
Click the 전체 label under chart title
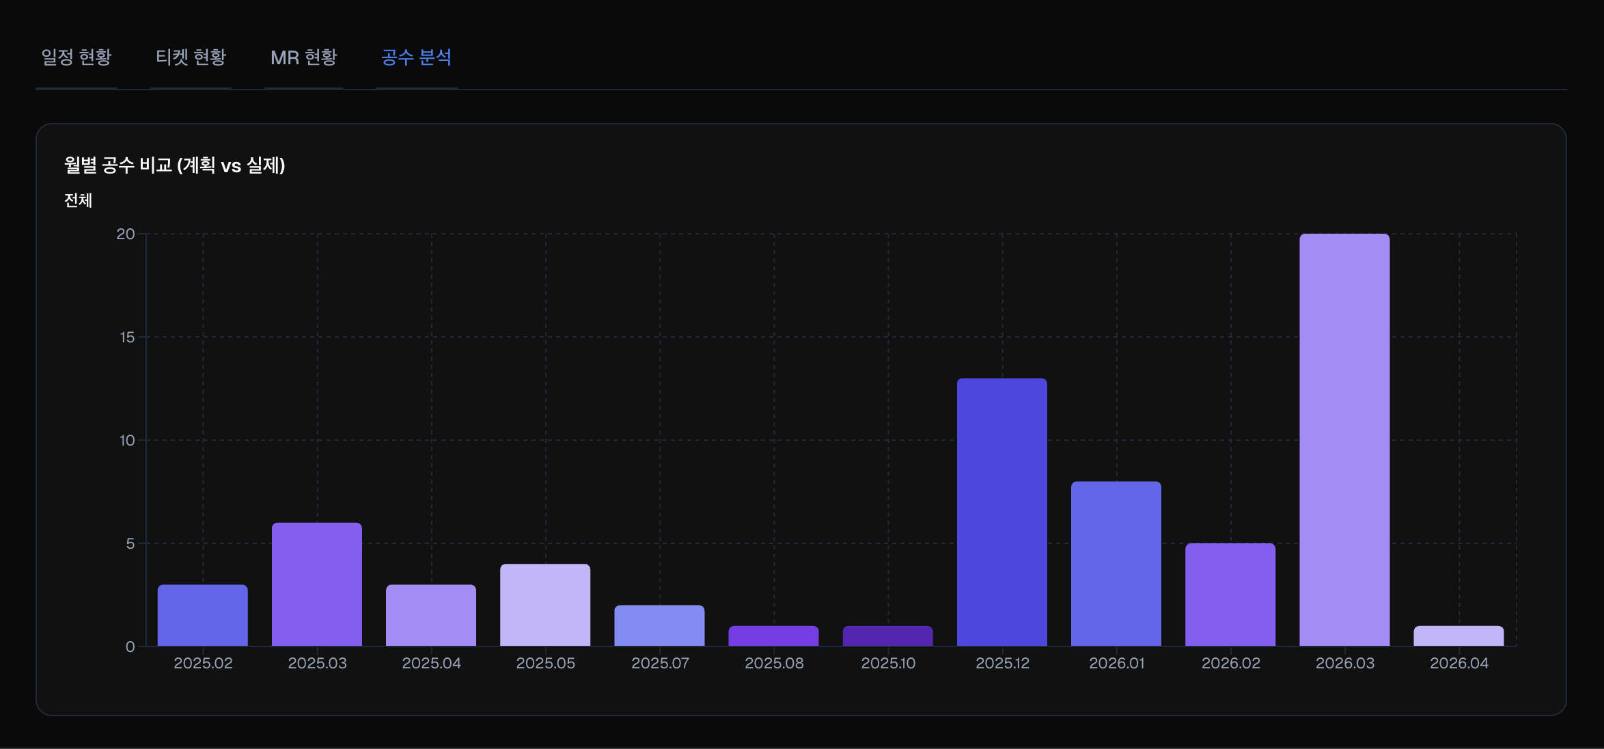pos(78,200)
